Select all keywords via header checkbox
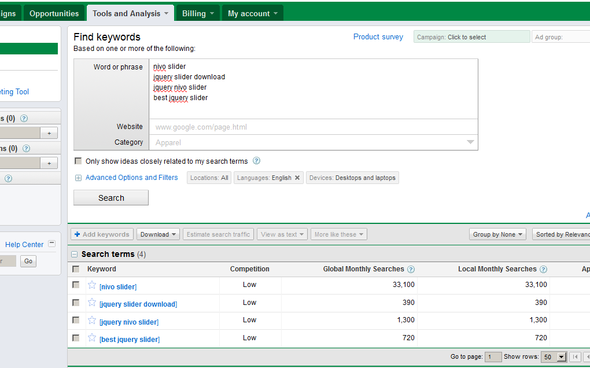590x368 pixels. pos(76,269)
